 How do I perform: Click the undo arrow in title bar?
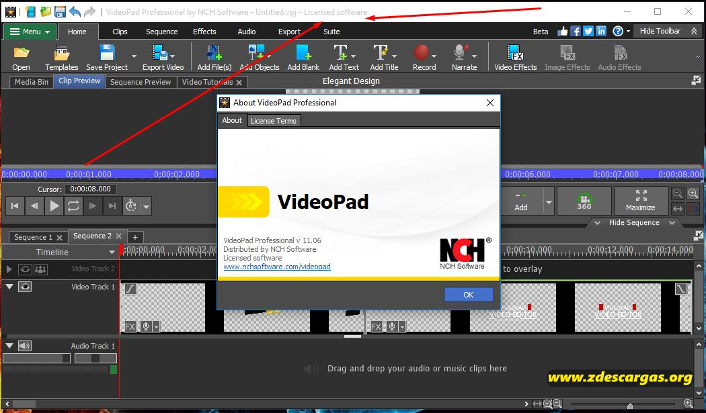(x=75, y=11)
